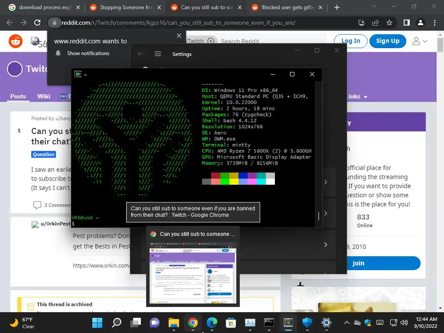Close the 'Can you still sub to so' tab
Viewport: 444px width, 333px height.
240,7
